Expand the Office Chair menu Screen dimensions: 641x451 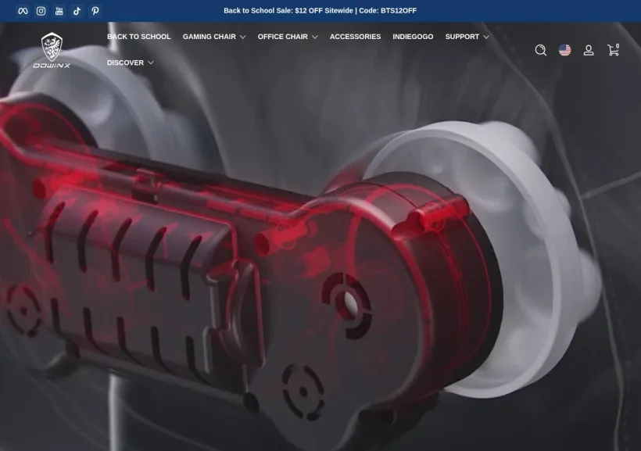coord(288,37)
